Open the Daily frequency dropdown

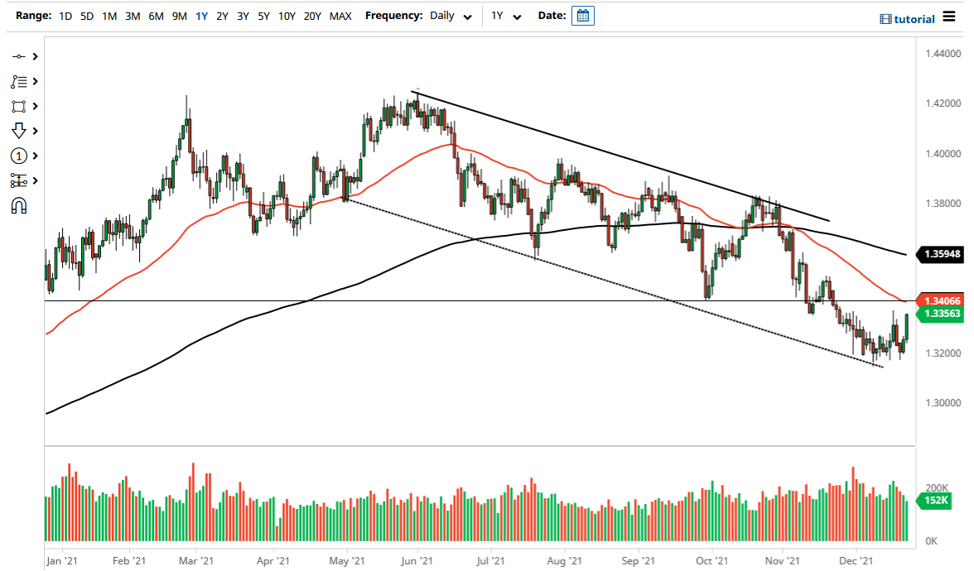pyautogui.click(x=451, y=16)
